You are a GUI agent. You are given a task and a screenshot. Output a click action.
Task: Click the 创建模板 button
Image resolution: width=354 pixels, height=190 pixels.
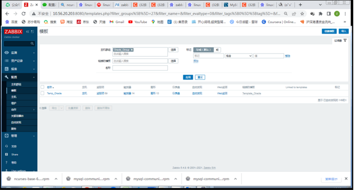click(329, 31)
